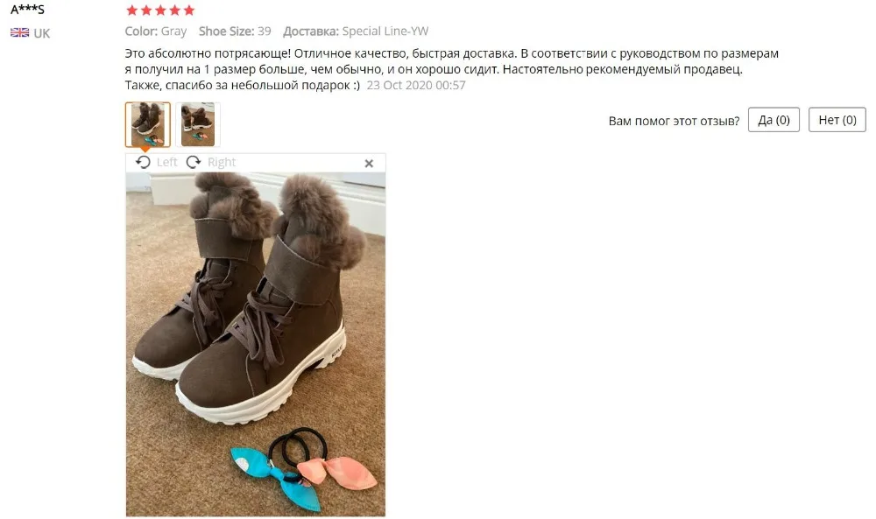Screen dimensions: 876x519
Task: Open the second review photo thumbnail
Action: point(198,124)
